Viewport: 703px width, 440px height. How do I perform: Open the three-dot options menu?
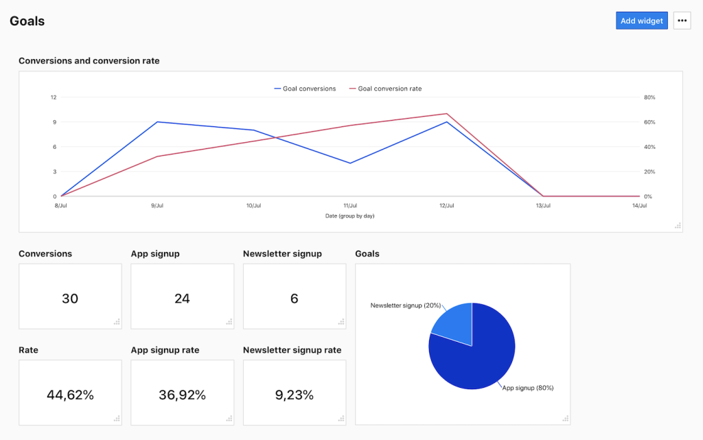[682, 20]
